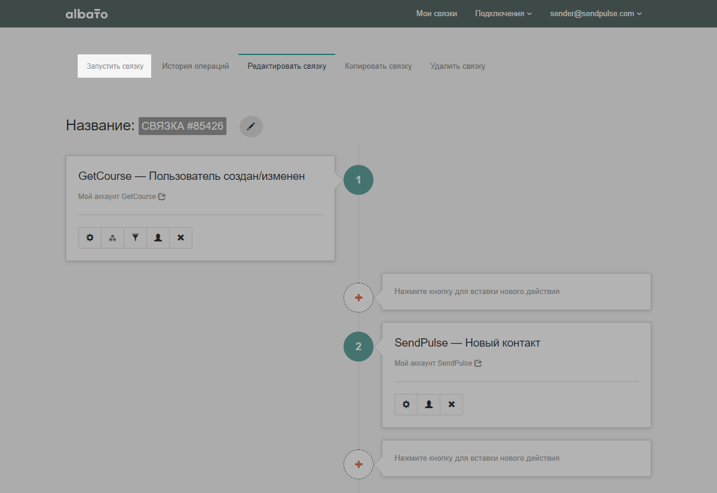Open the filter funnel in GetCourse step

pyautogui.click(x=135, y=238)
